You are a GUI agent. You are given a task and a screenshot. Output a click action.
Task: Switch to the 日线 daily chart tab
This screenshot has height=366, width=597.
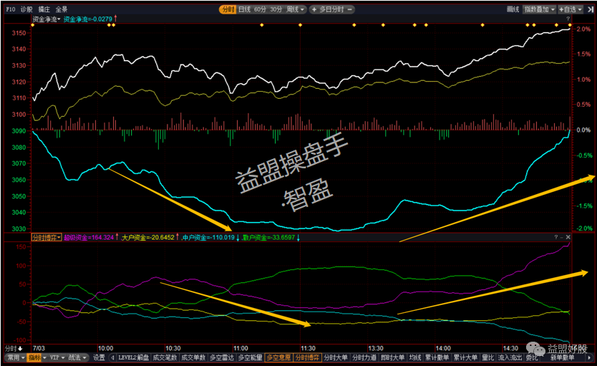[x=244, y=9]
